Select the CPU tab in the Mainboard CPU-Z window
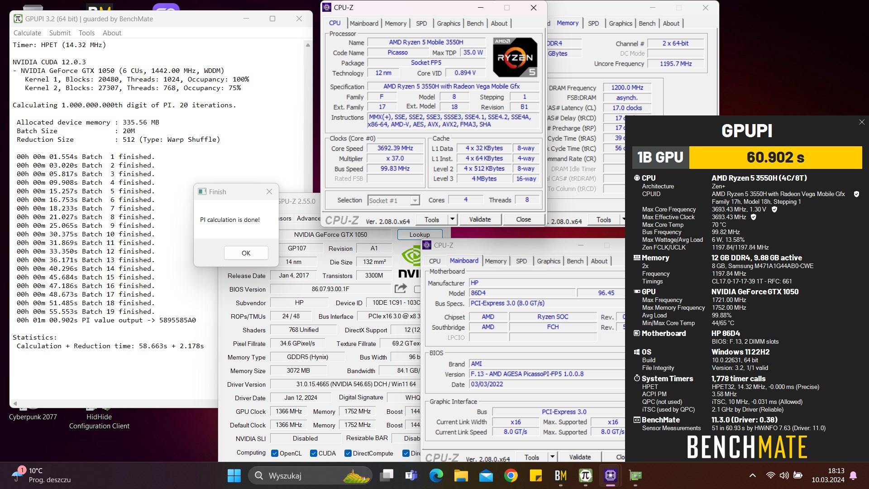 pos(434,261)
